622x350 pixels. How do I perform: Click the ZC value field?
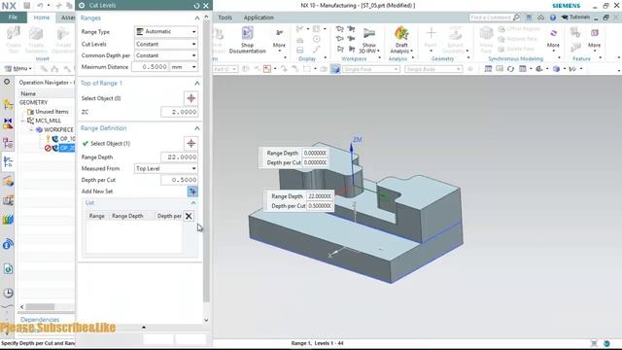point(180,112)
